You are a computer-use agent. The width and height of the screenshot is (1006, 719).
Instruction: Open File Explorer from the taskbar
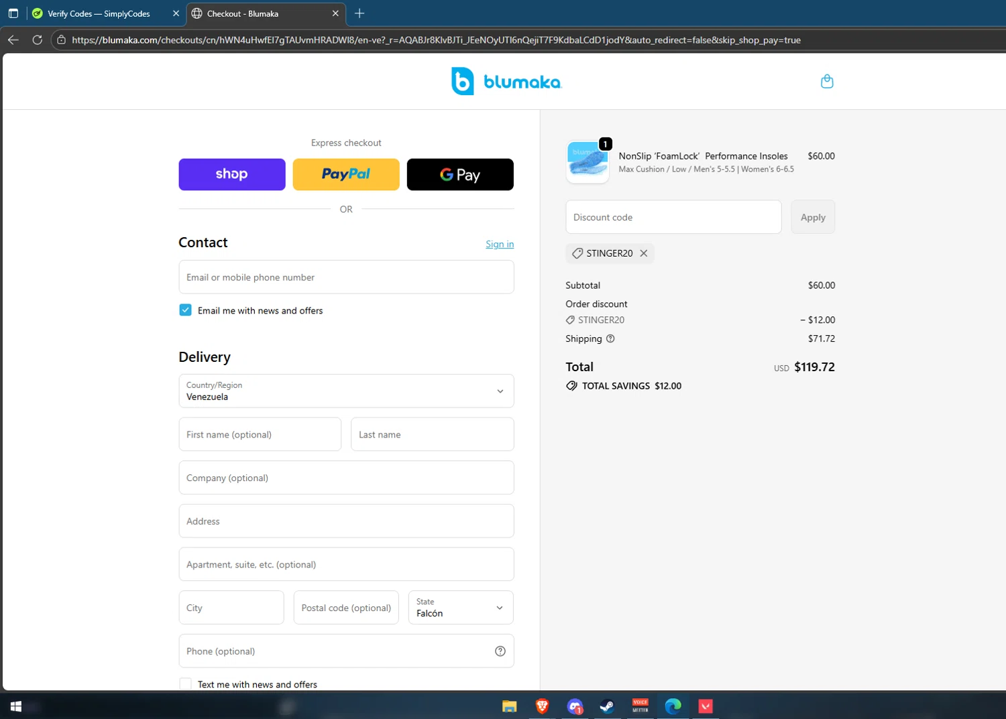point(510,706)
